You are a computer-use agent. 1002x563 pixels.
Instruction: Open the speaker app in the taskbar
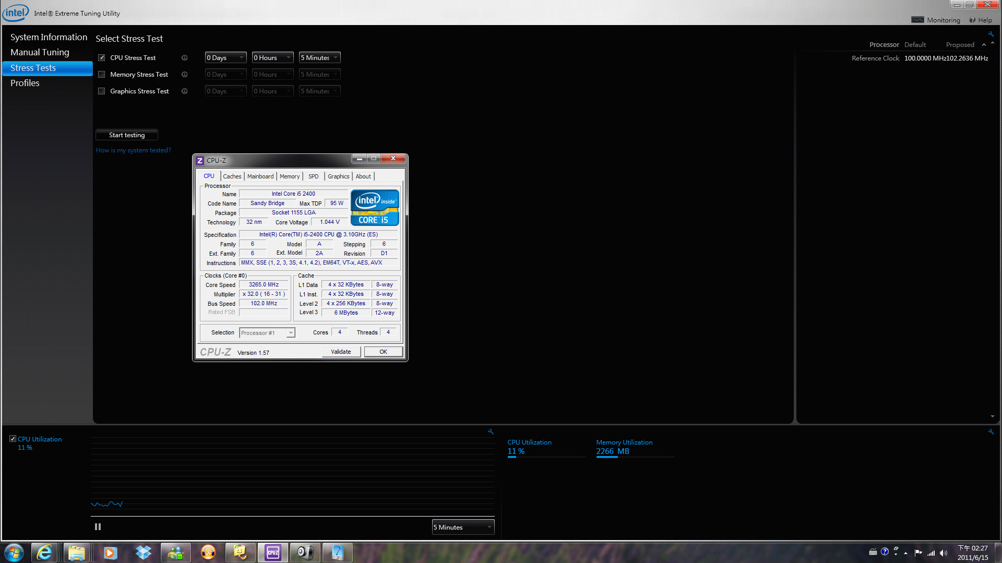tap(305, 553)
